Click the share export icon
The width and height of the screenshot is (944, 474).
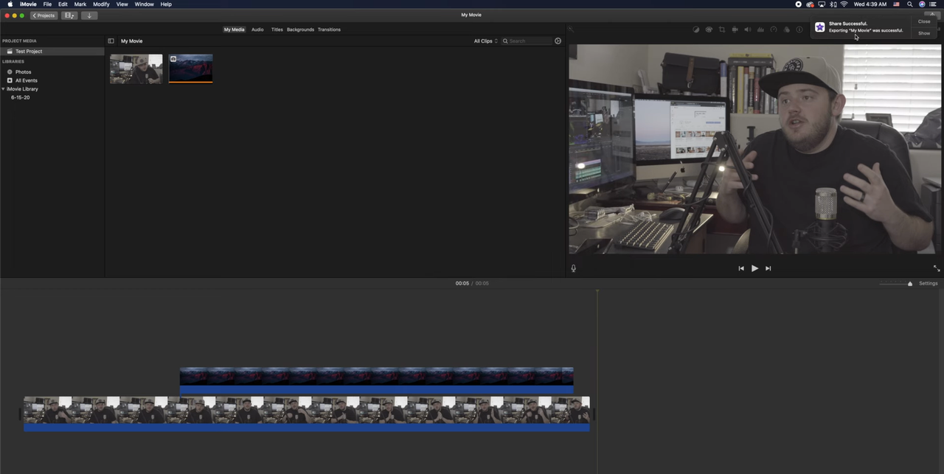click(x=932, y=14)
